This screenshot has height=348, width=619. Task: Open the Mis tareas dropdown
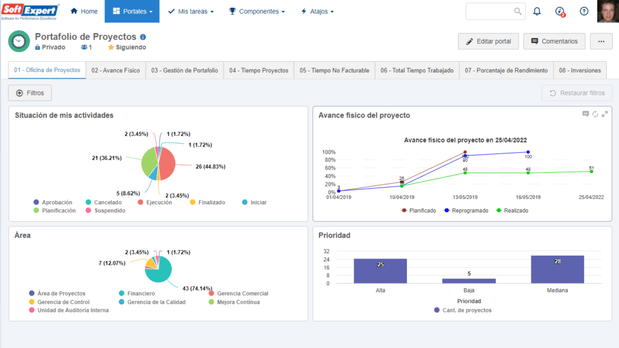click(190, 11)
